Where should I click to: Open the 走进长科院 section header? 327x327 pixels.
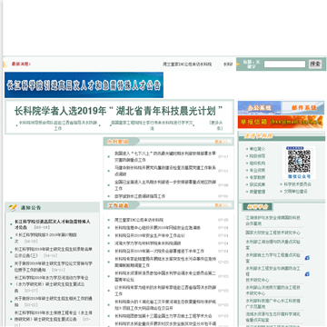[x=258, y=136]
